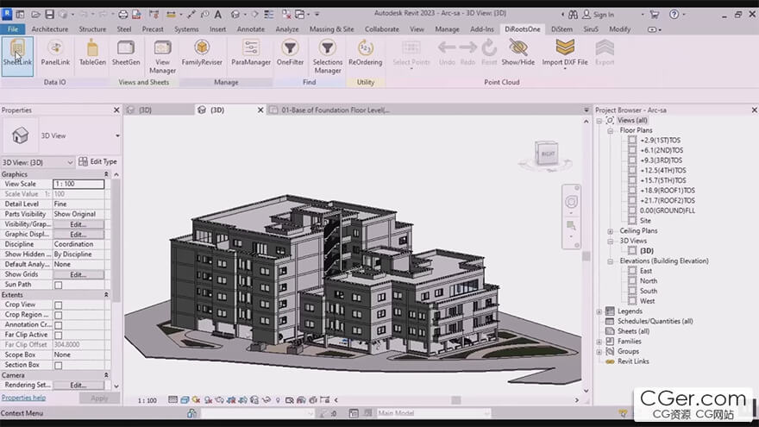Open the Properties help link
759x427 pixels.
click(24, 398)
